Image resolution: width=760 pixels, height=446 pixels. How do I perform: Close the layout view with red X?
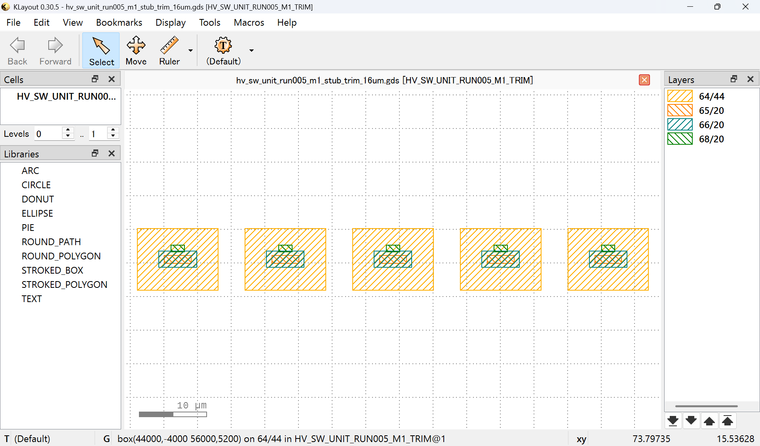tap(644, 80)
